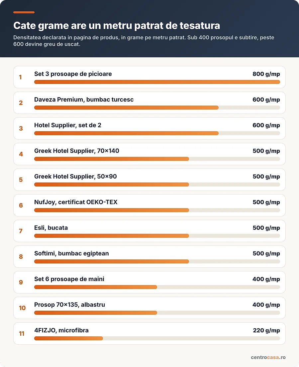Click the 800 g/mp value label
Viewport: 299px width, 367px height.
pyautogui.click(x=266, y=74)
